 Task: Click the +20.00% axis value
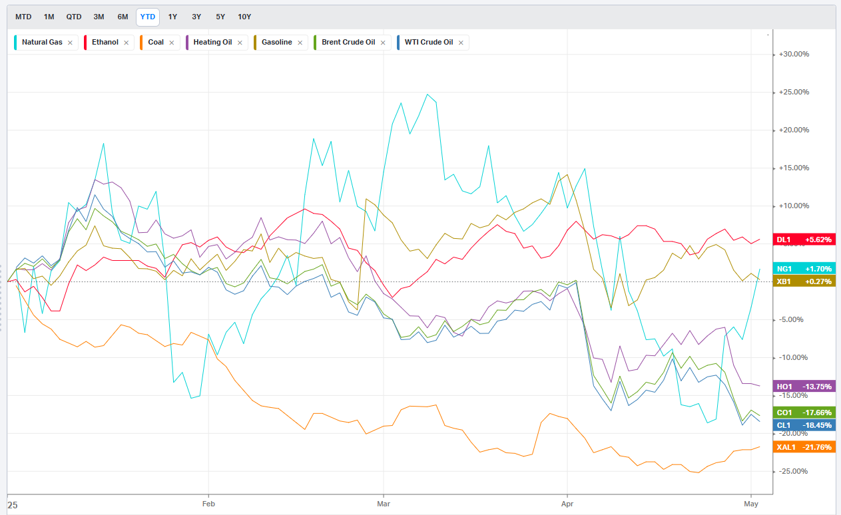point(794,130)
